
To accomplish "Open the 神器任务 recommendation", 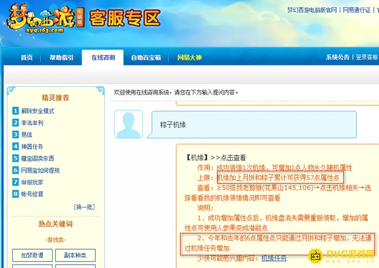I will point(32,146).
